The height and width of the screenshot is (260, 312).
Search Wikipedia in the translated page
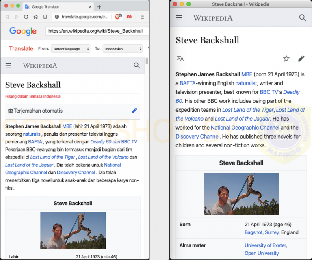136,65
